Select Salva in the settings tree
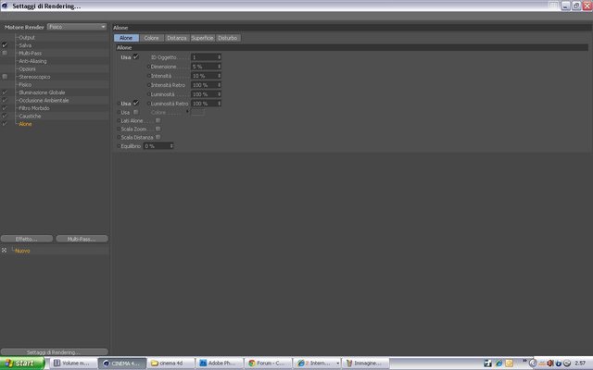 point(25,45)
